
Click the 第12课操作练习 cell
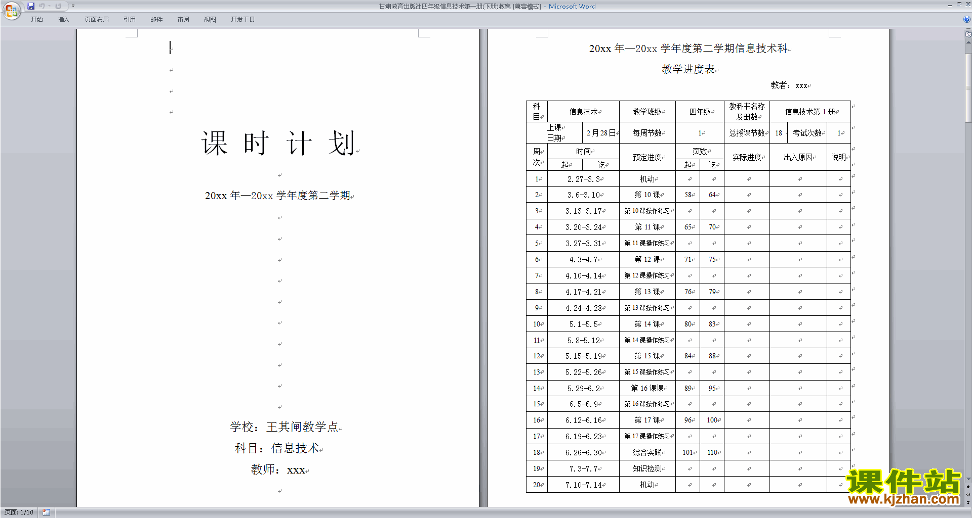[647, 275]
